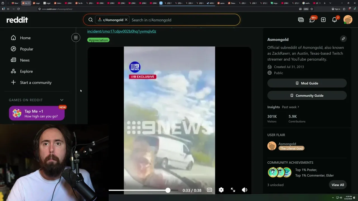The image size is (358, 201).
Task: Click the Explore icon
Action: click(13, 71)
